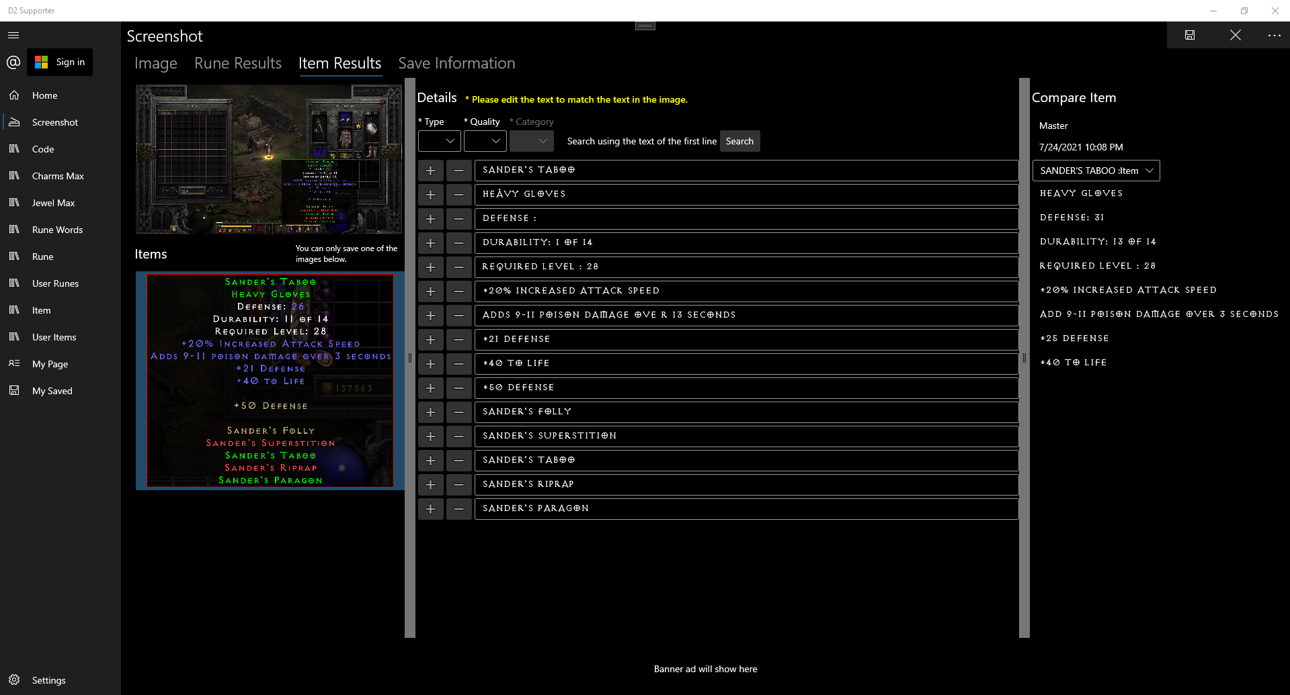The width and height of the screenshot is (1290, 695).
Task: Edit the HEAVY GLOVES text field
Action: [x=746, y=195]
